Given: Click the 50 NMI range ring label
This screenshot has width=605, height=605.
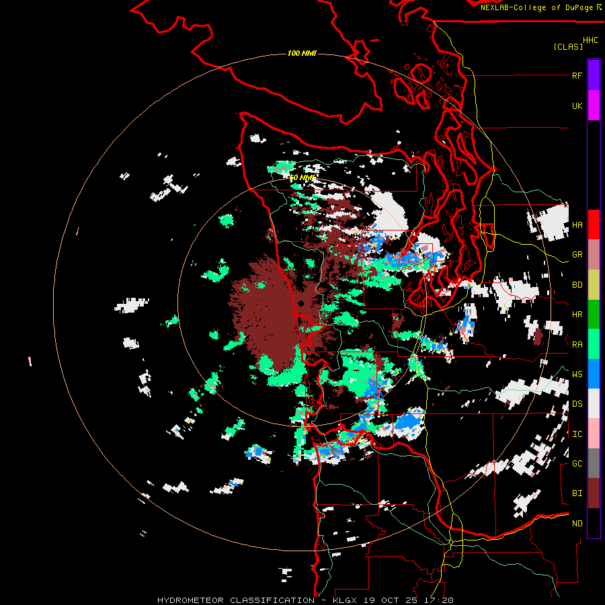Looking at the screenshot, I should (x=302, y=178).
